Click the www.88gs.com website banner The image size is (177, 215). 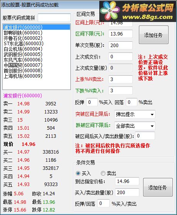[147, 17]
